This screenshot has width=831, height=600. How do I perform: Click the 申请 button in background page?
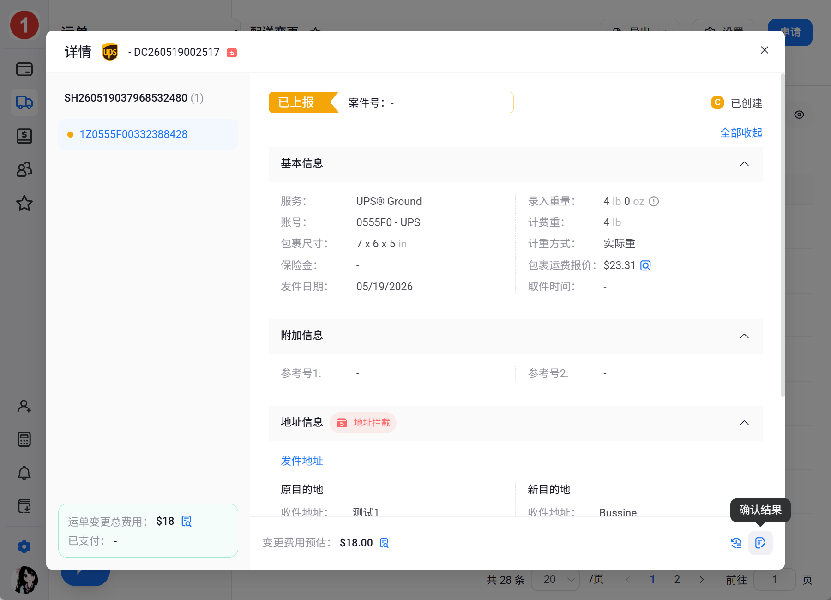coord(790,32)
